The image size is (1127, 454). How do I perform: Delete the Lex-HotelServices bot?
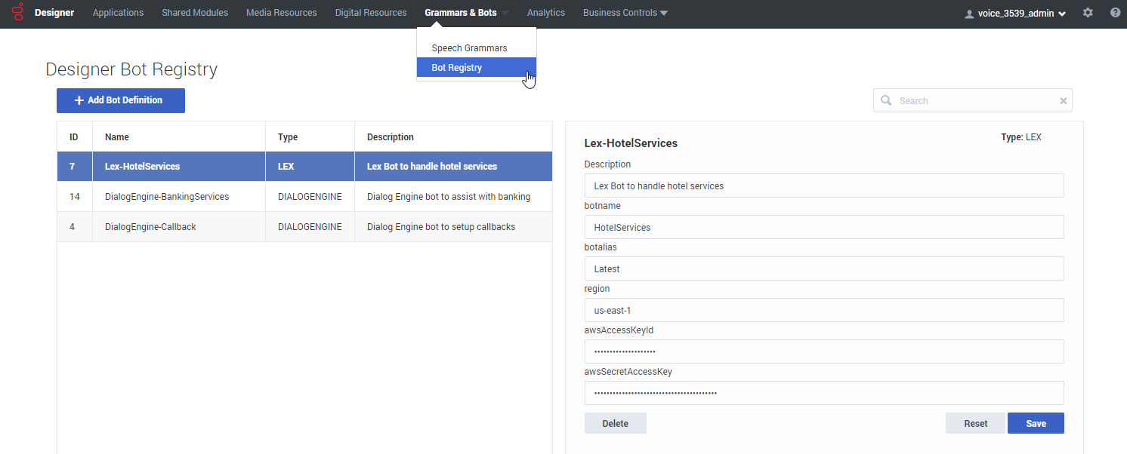point(615,423)
